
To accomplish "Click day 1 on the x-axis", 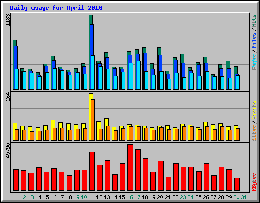I will tap(17, 197).
